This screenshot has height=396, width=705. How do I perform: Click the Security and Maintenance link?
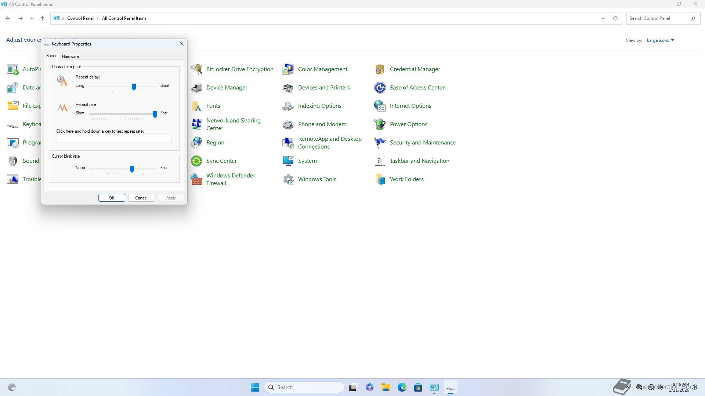pos(422,143)
